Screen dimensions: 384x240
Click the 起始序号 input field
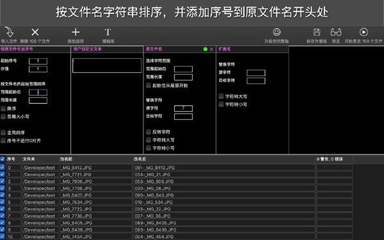point(38,61)
